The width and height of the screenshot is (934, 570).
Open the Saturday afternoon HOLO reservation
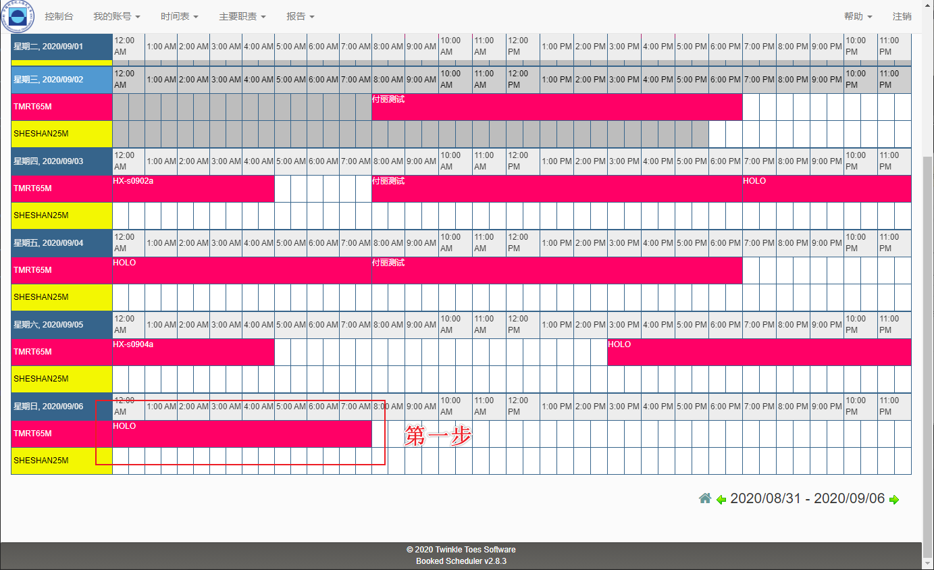[758, 352]
